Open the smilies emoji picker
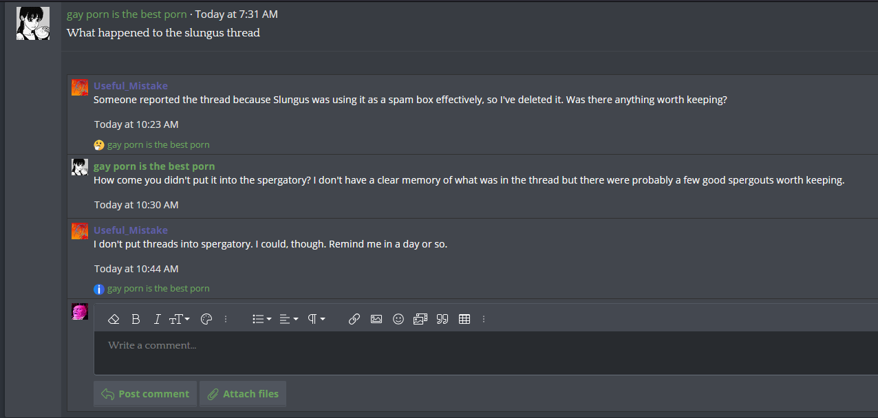878x418 pixels. coord(398,319)
